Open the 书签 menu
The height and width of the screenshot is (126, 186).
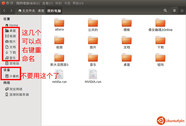tap(67, 3)
